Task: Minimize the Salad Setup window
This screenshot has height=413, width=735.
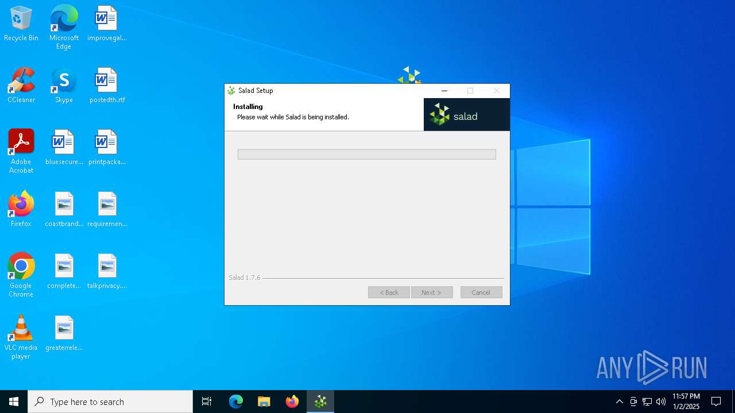Action: point(444,91)
